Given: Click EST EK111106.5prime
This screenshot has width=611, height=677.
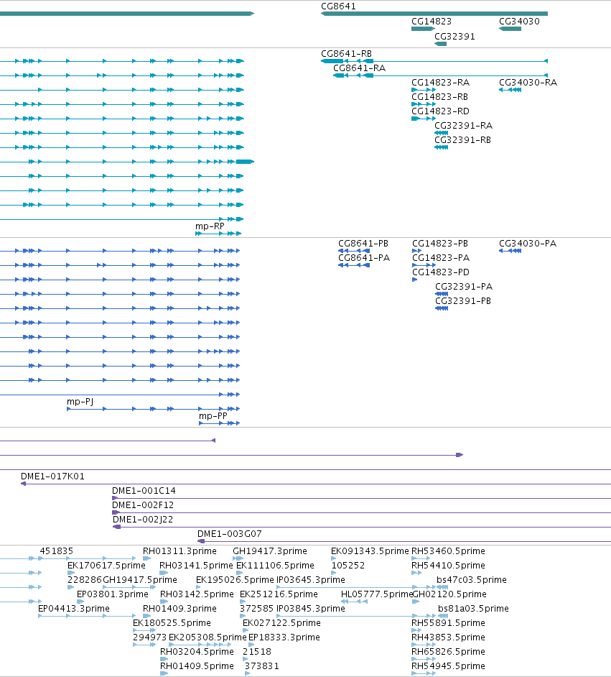Looking at the screenshot, I should coord(275,565).
